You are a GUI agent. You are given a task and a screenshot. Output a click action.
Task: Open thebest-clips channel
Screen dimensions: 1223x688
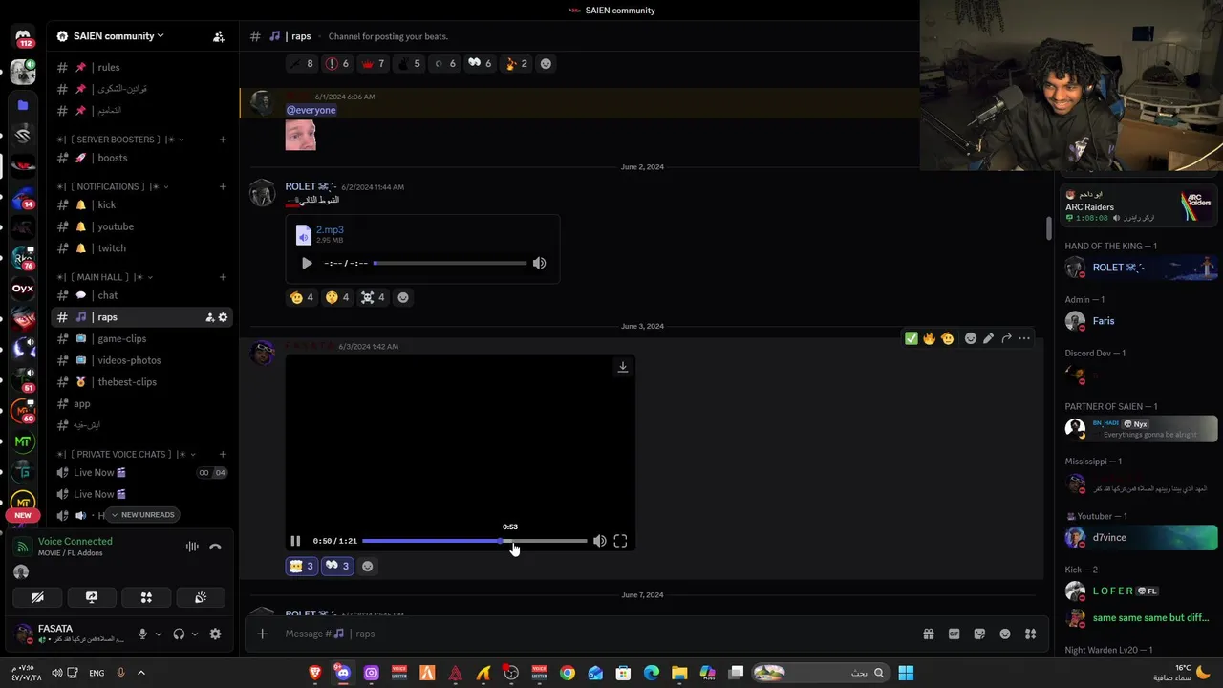(141, 382)
